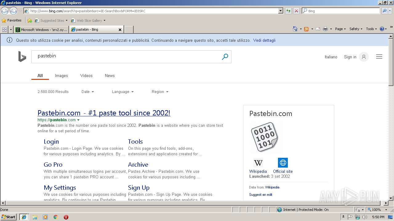Click the network icon in the system tray
This screenshot has width=394, height=221.
pos(357,217)
